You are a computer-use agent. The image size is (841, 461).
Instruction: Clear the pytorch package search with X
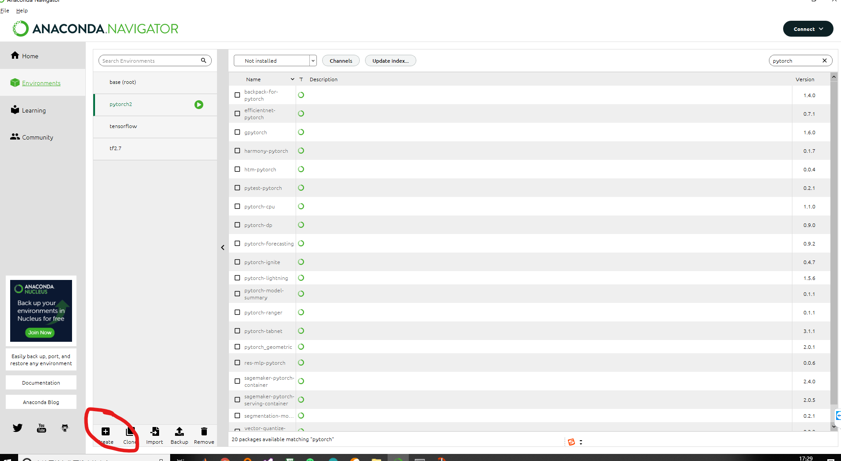tap(825, 60)
